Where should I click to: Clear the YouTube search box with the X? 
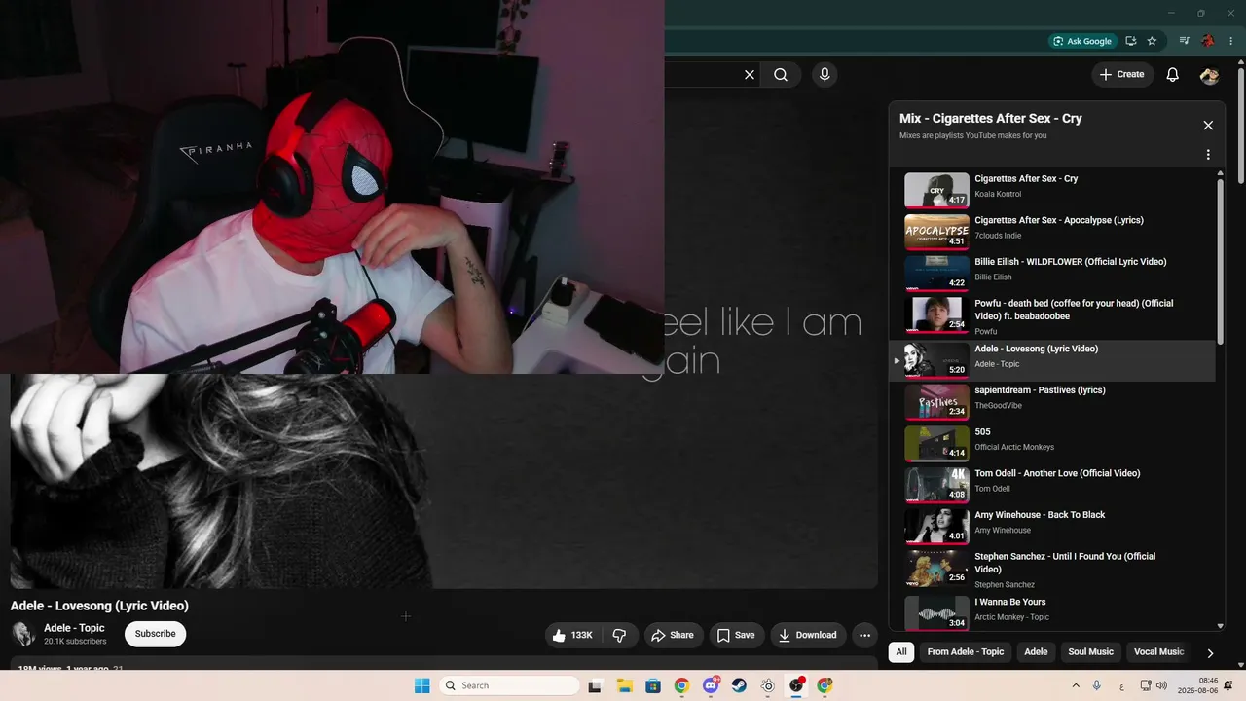pyautogui.click(x=750, y=74)
